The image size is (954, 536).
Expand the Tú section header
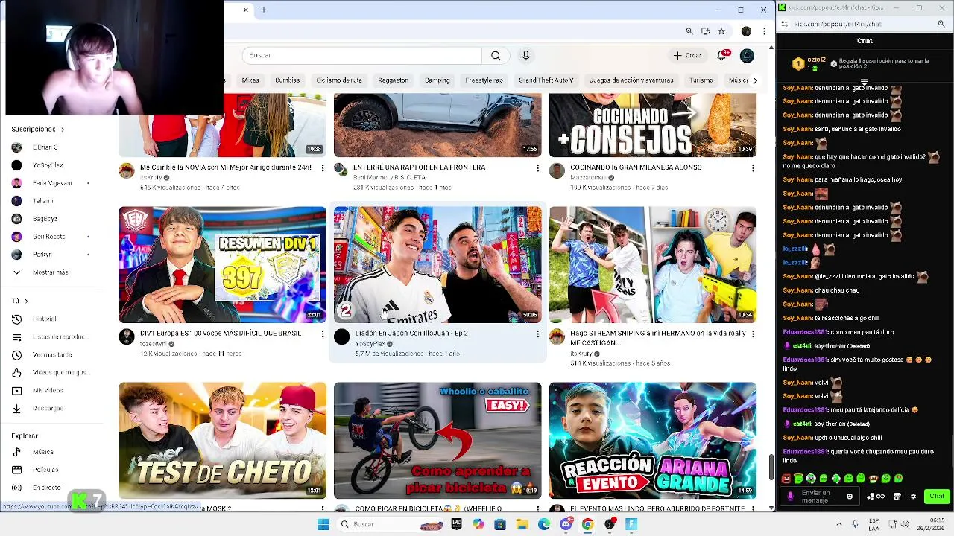(20, 301)
